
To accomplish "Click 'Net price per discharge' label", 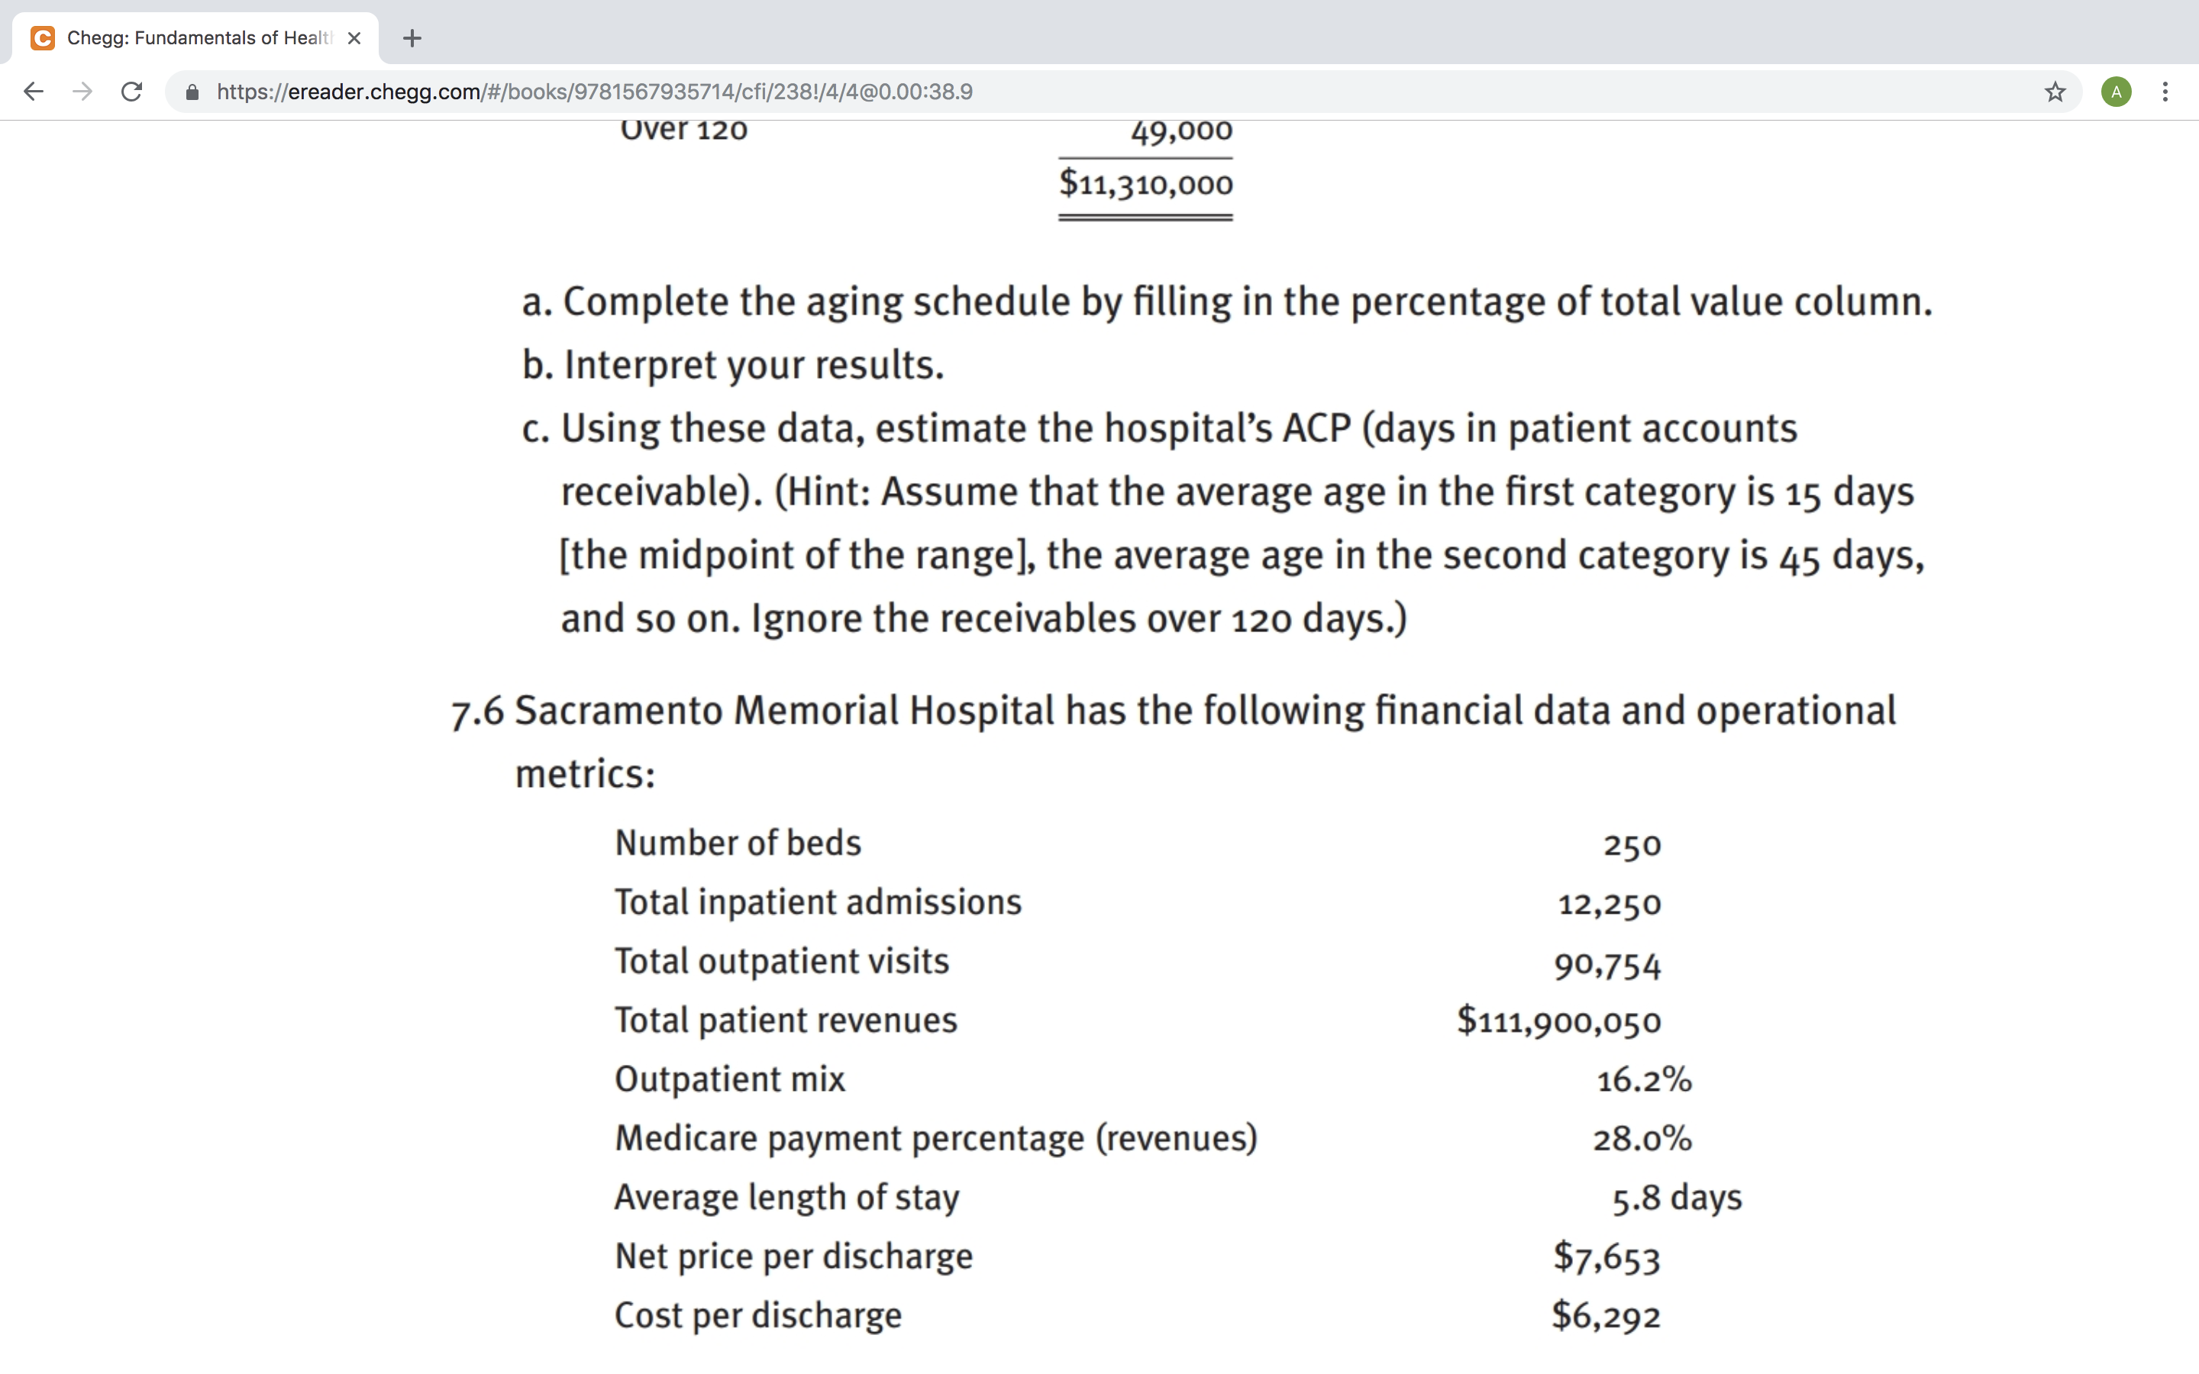I will (793, 1256).
